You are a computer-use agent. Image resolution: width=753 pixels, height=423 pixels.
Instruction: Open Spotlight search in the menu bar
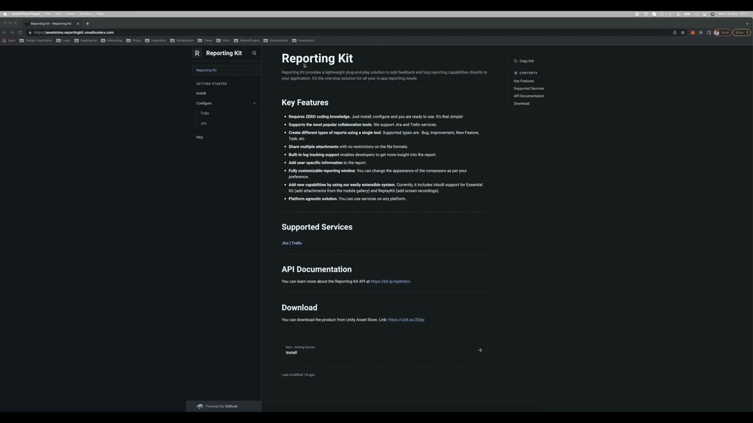pos(697,14)
